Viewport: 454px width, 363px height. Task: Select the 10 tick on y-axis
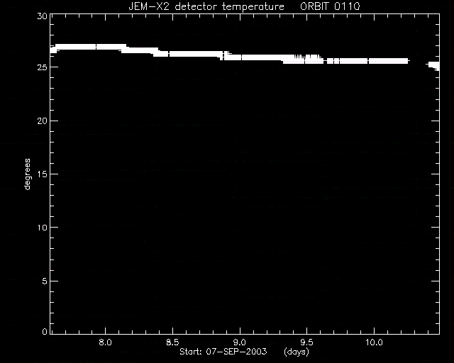(x=43, y=228)
